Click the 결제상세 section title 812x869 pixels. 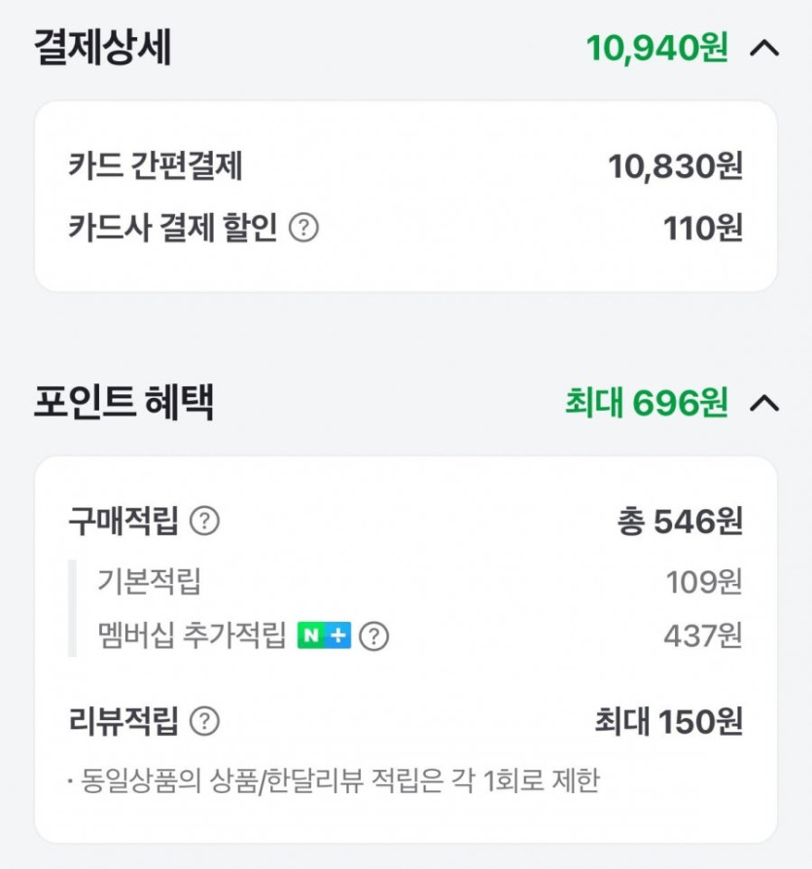(103, 48)
